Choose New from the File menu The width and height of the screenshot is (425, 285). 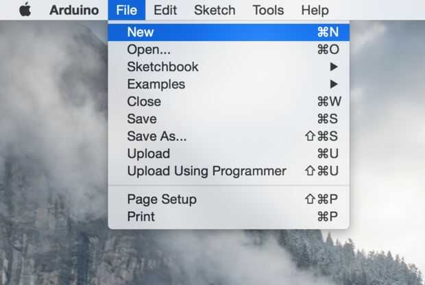click(x=141, y=32)
